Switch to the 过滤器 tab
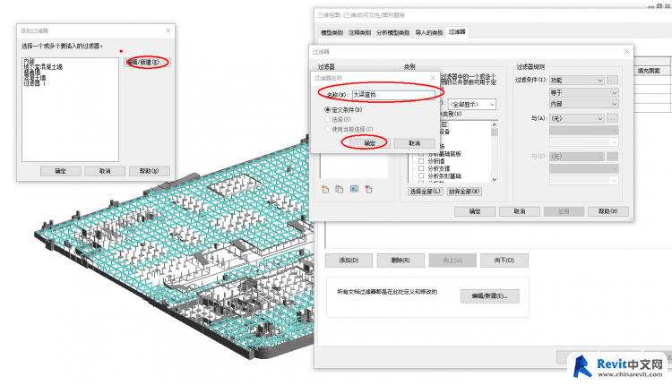The width and height of the screenshot is (672, 385). click(457, 31)
